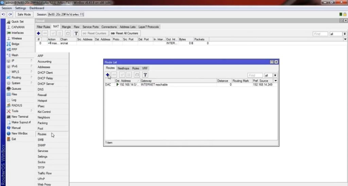Click the Redo arrow icon
Viewport: 348px width, 186px height.
tap(10, 14)
